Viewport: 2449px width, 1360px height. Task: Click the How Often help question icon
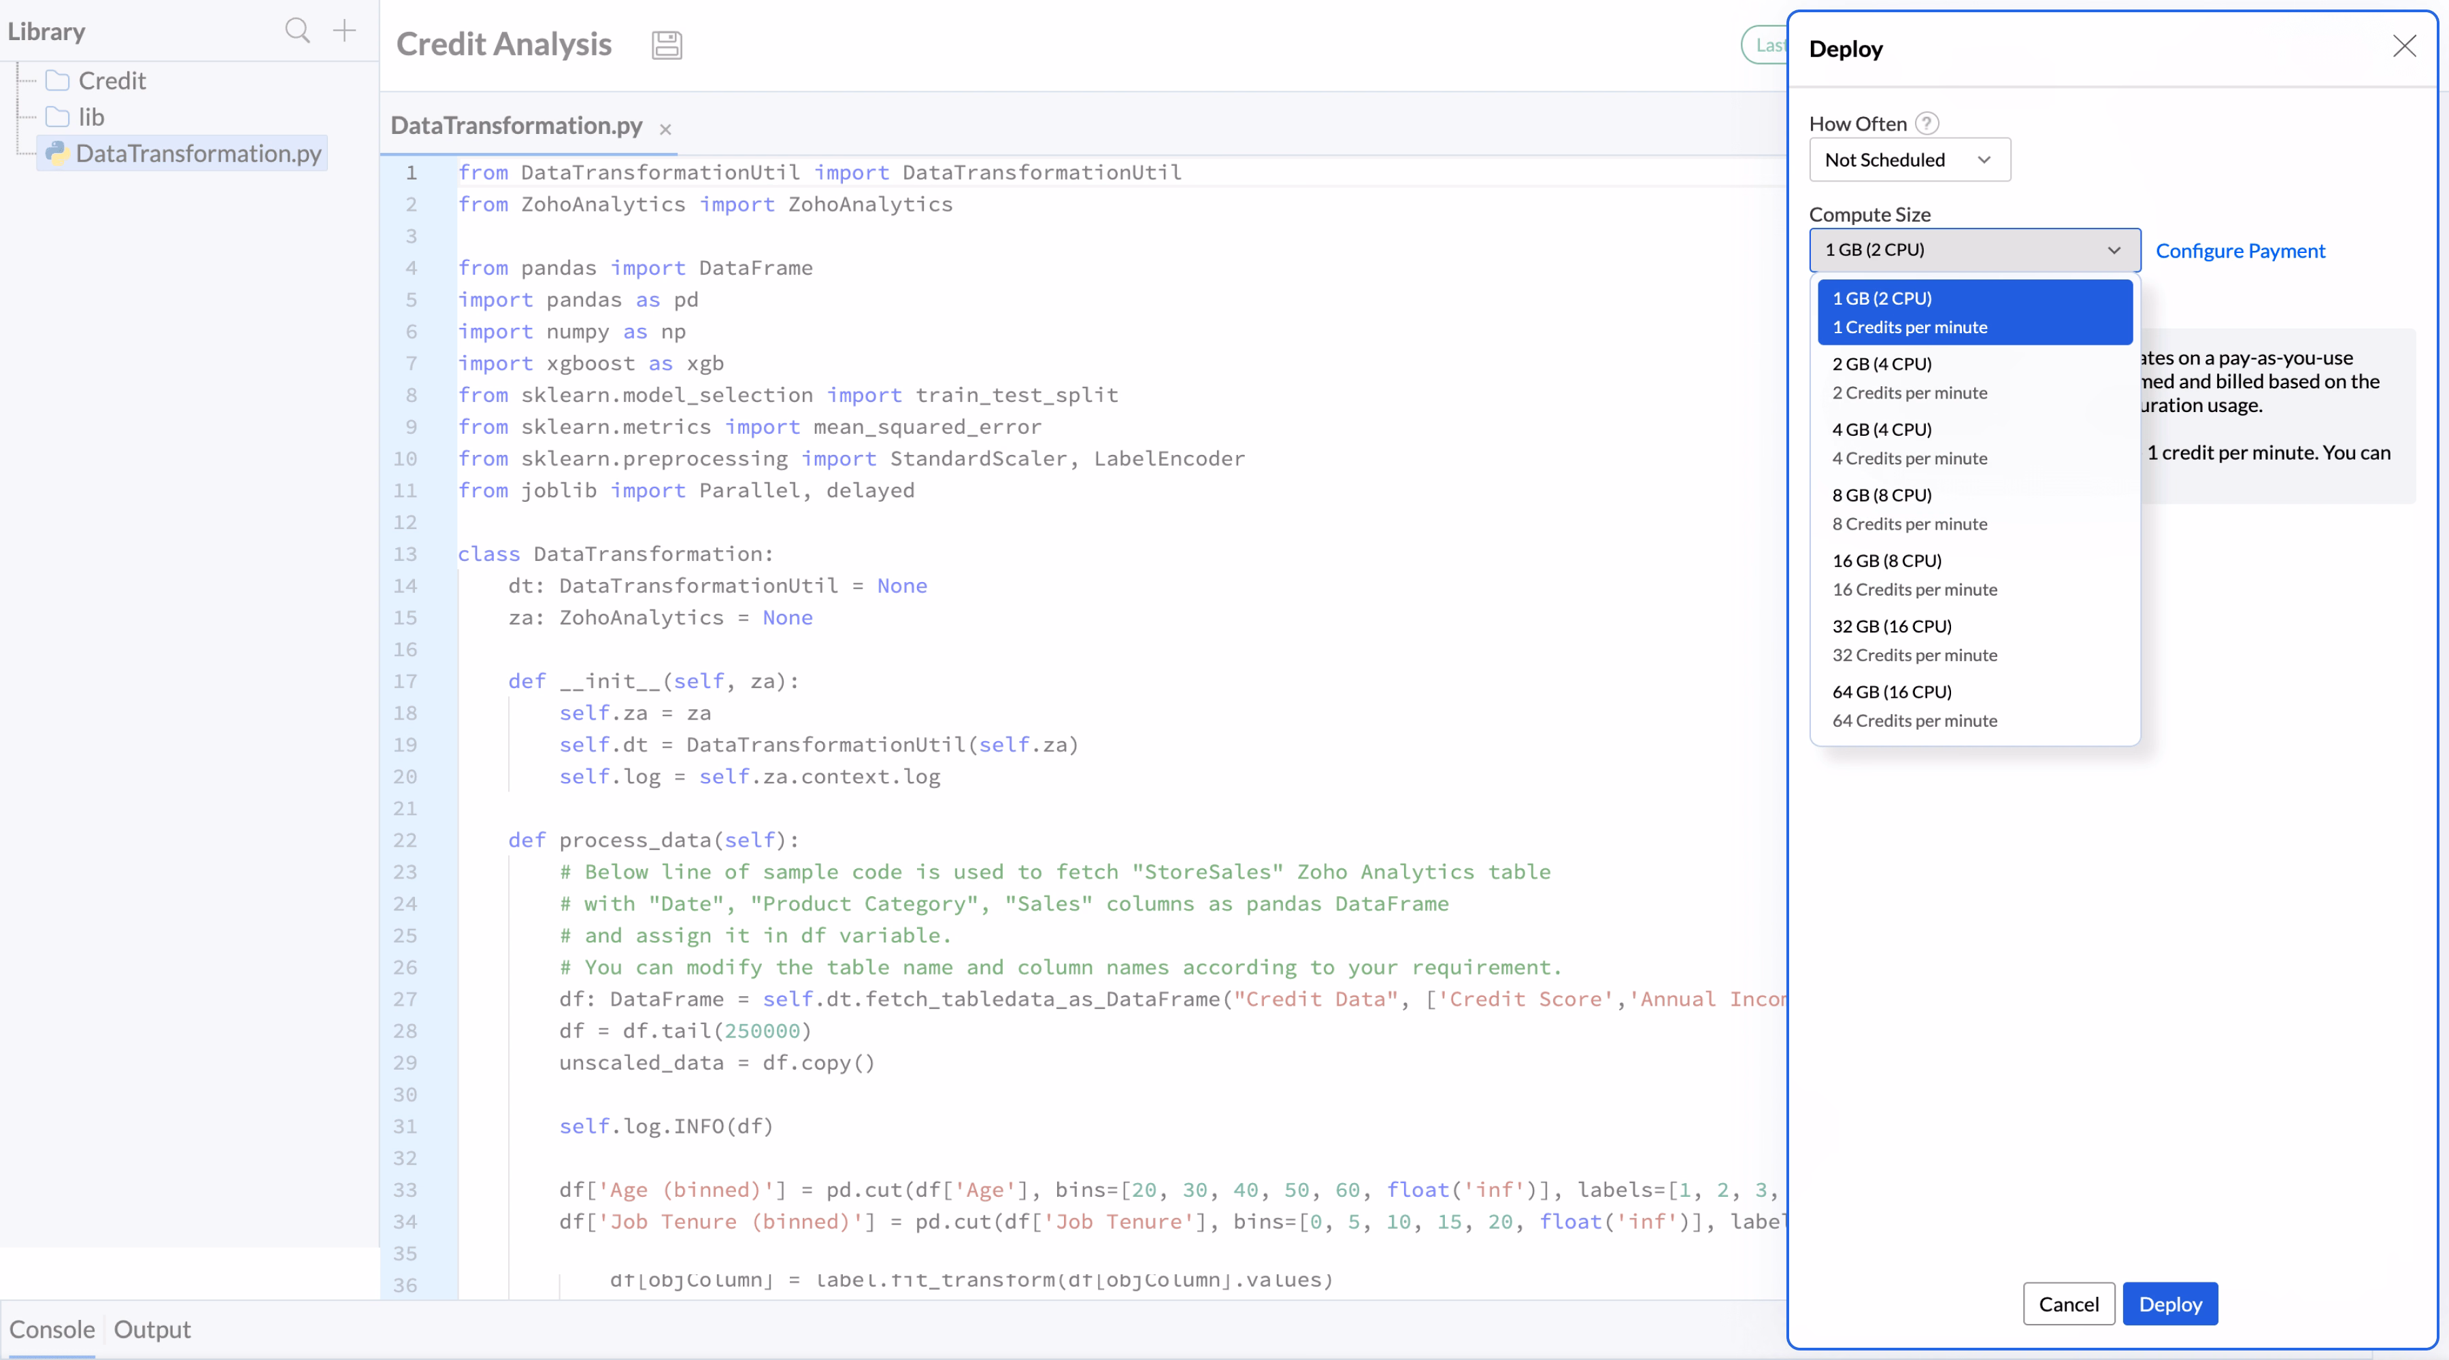point(1926,124)
